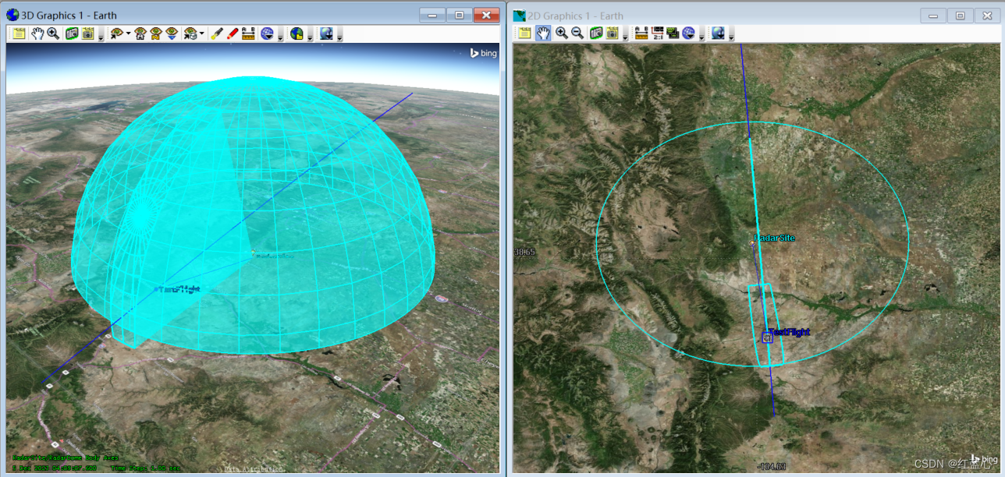Click the Home View eye icon in 3D Graphics
This screenshot has width=1005, height=477.
click(140, 34)
